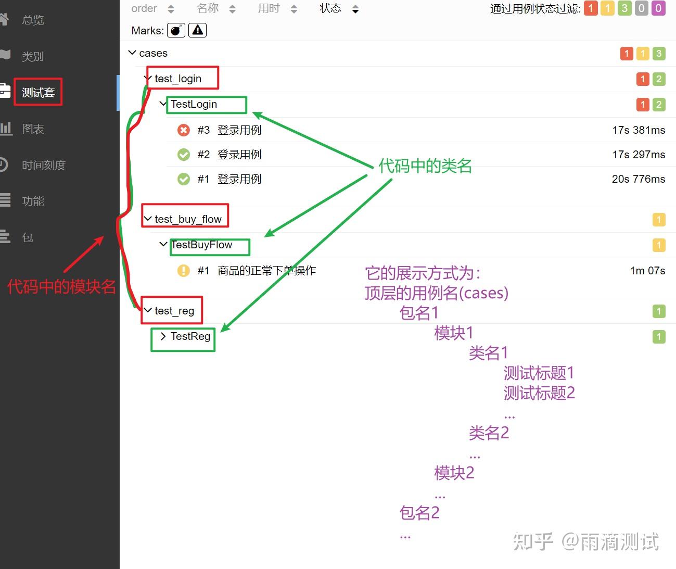This screenshot has height=569, width=676.
Task: Click the 类别 categories flag icon
Action: click(x=5, y=56)
